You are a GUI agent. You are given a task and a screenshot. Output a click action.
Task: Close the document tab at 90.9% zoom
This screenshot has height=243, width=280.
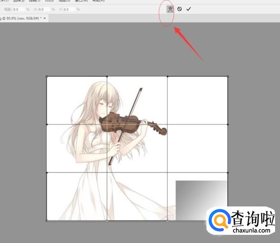click(x=45, y=18)
